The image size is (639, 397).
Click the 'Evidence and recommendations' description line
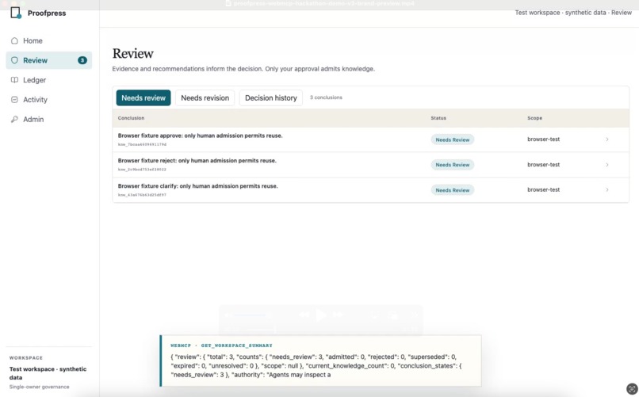243,69
